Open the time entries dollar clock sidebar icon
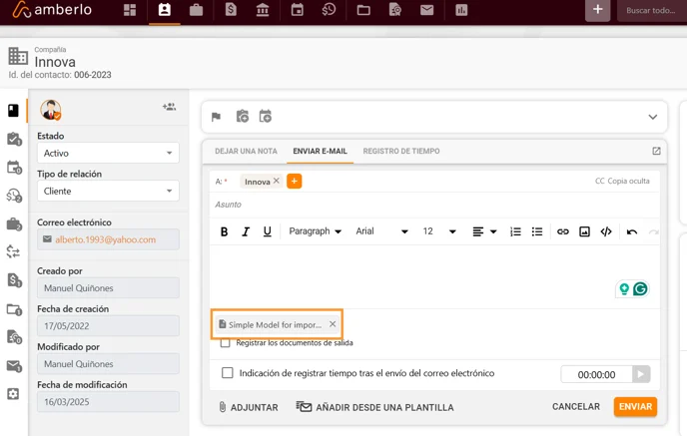This screenshot has height=436, width=687. point(14,196)
